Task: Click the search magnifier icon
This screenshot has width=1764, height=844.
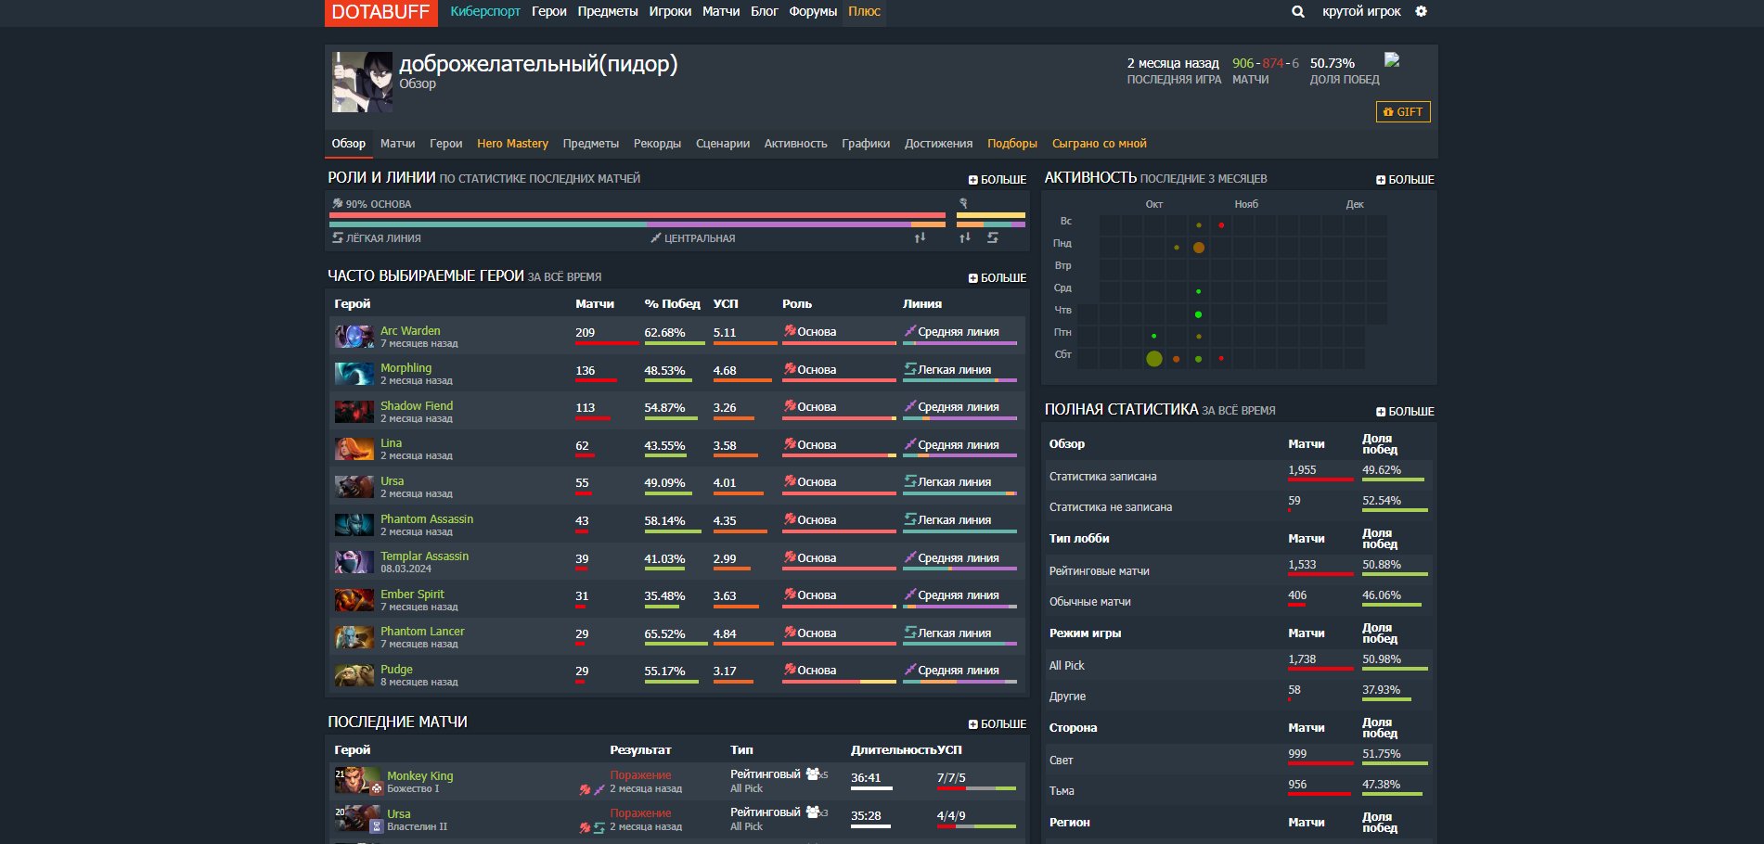Action: pyautogui.click(x=1297, y=12)
